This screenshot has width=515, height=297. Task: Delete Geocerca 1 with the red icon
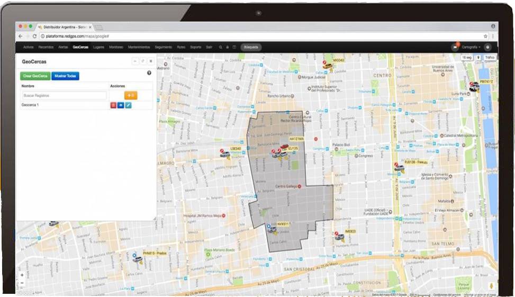click(113, 105)
